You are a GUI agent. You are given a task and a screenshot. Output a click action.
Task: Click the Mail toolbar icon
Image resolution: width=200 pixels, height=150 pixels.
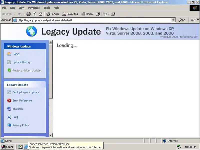[105, 14]
